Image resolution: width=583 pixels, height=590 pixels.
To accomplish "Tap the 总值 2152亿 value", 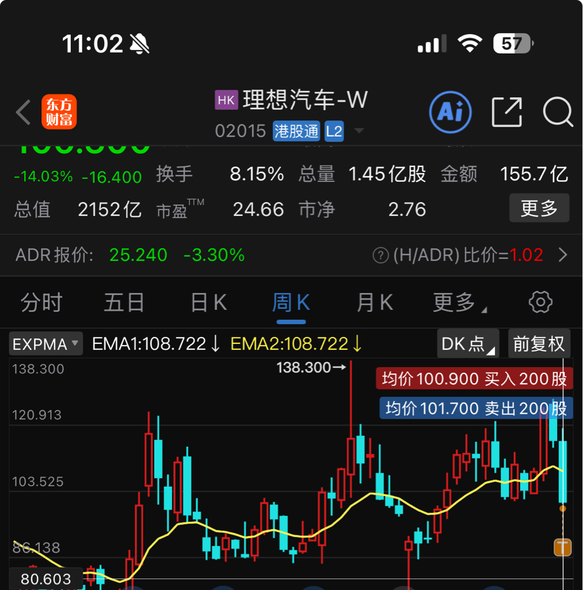I will 109,209.
